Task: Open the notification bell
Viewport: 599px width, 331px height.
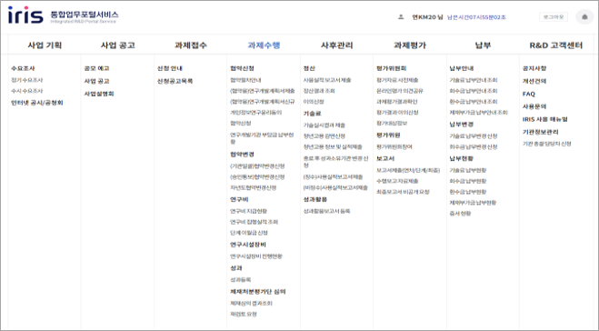Action: [x=584, y=17]
